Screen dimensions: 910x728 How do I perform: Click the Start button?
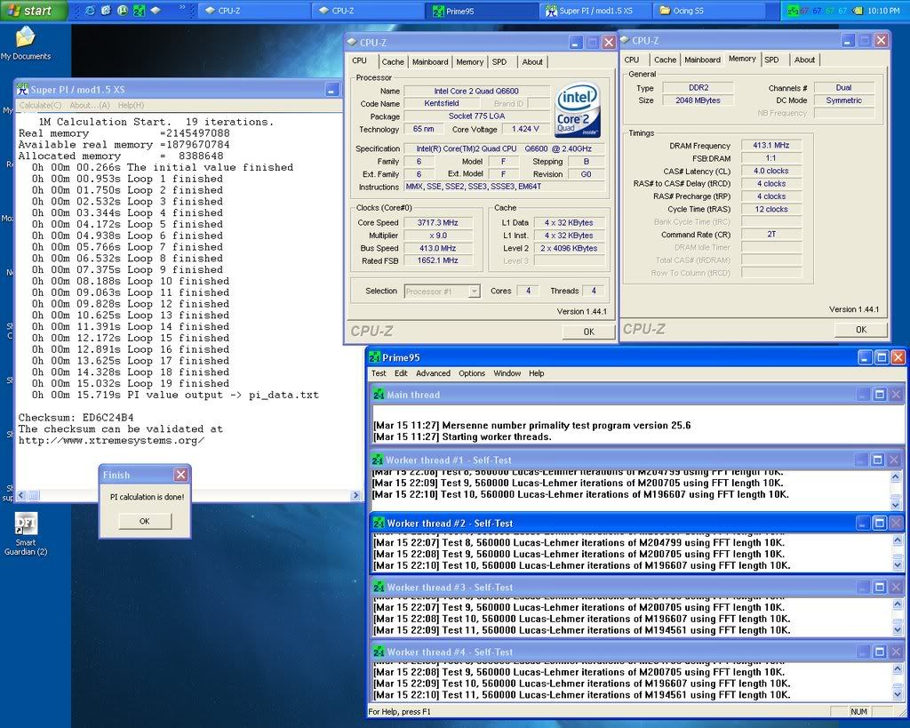(x=33, y=11)
